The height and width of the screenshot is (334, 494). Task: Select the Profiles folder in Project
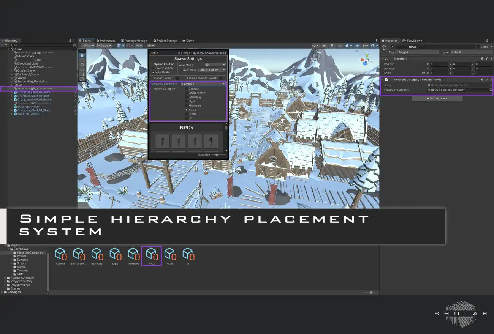click(x=22, y=256)
